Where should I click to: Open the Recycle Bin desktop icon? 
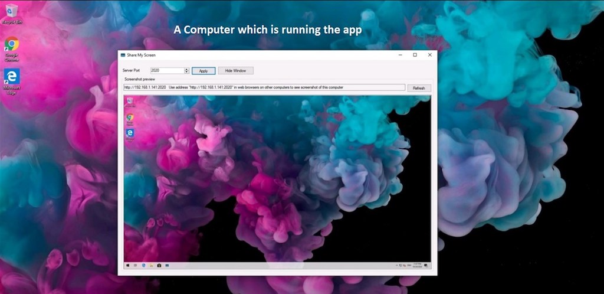coord(11,12)
